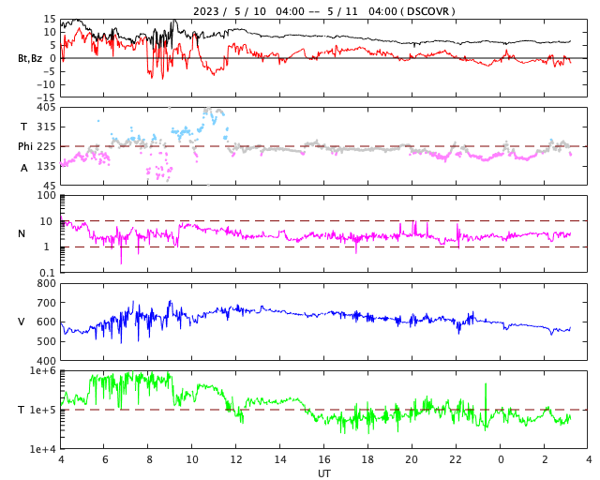The width and height of the screenshot is (600, 480).
Task: Click the 800 tick on the V axis
Action: [x=46, y=283]
